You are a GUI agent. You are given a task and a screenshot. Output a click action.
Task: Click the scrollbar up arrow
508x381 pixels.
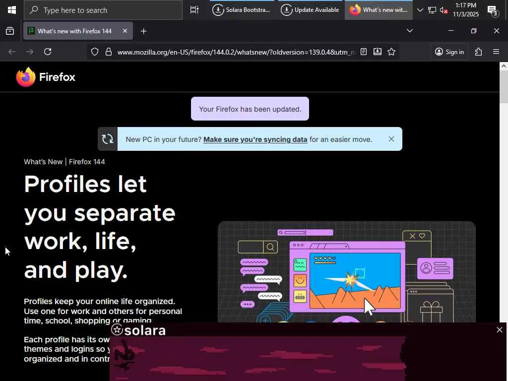(x=504, y=66)
